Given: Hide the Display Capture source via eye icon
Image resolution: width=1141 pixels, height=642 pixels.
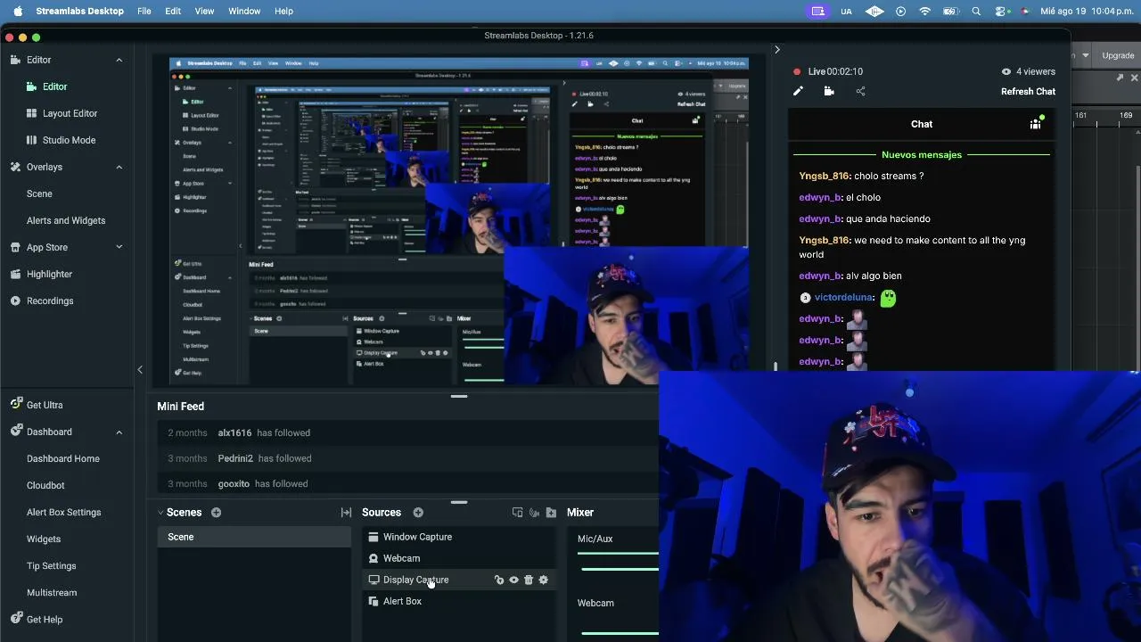Looking at the screenshot, I should click(513, 580).
